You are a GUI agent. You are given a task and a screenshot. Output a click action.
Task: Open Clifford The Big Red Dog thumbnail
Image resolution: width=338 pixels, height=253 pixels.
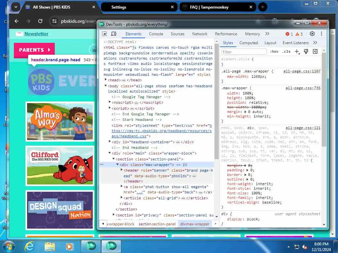(60, 166)
